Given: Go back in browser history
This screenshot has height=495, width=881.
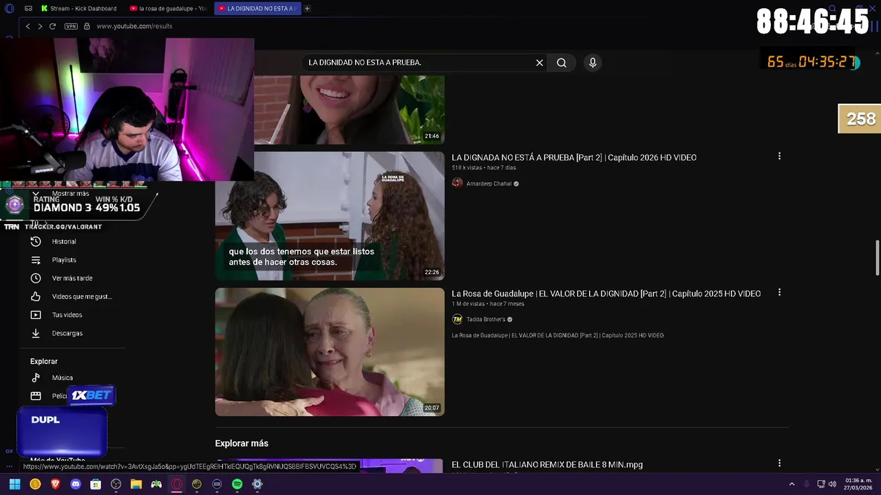Looking at the screenshot, I should click(28, 26).
